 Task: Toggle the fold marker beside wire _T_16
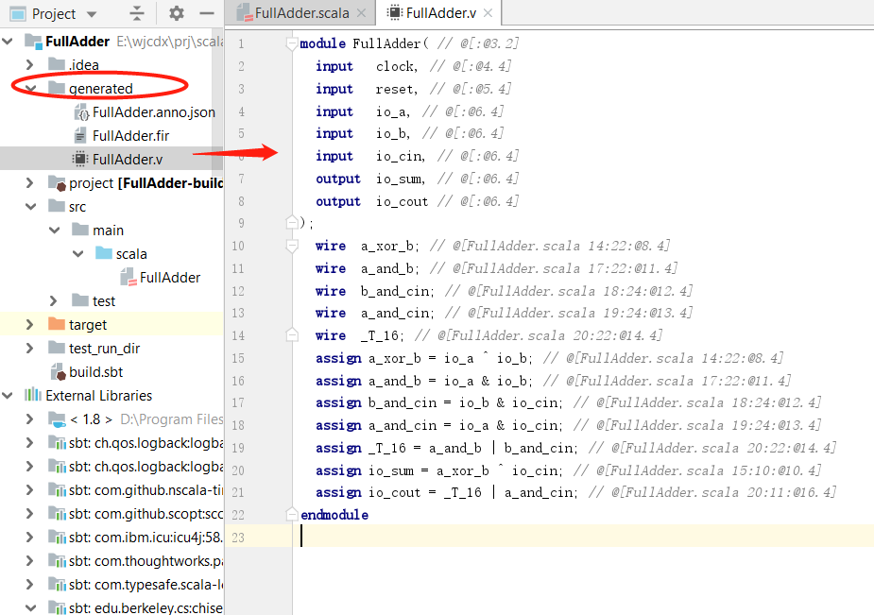coord(292,335)
